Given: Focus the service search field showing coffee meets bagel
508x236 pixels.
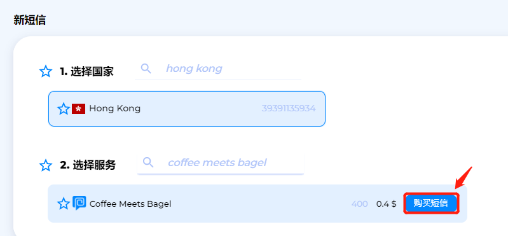Looking at the screenshot, I should coord(221,162).
